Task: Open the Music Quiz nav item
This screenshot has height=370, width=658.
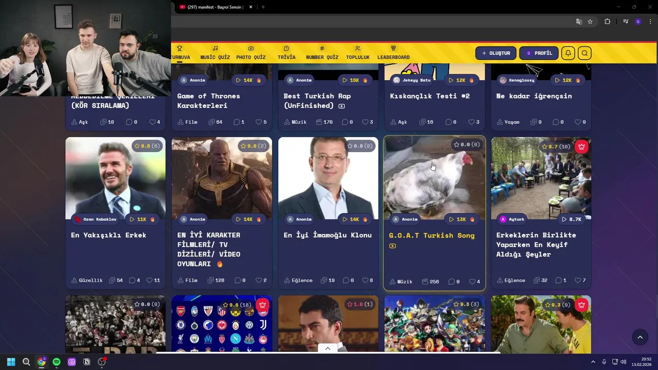Action: coord(215,53)
